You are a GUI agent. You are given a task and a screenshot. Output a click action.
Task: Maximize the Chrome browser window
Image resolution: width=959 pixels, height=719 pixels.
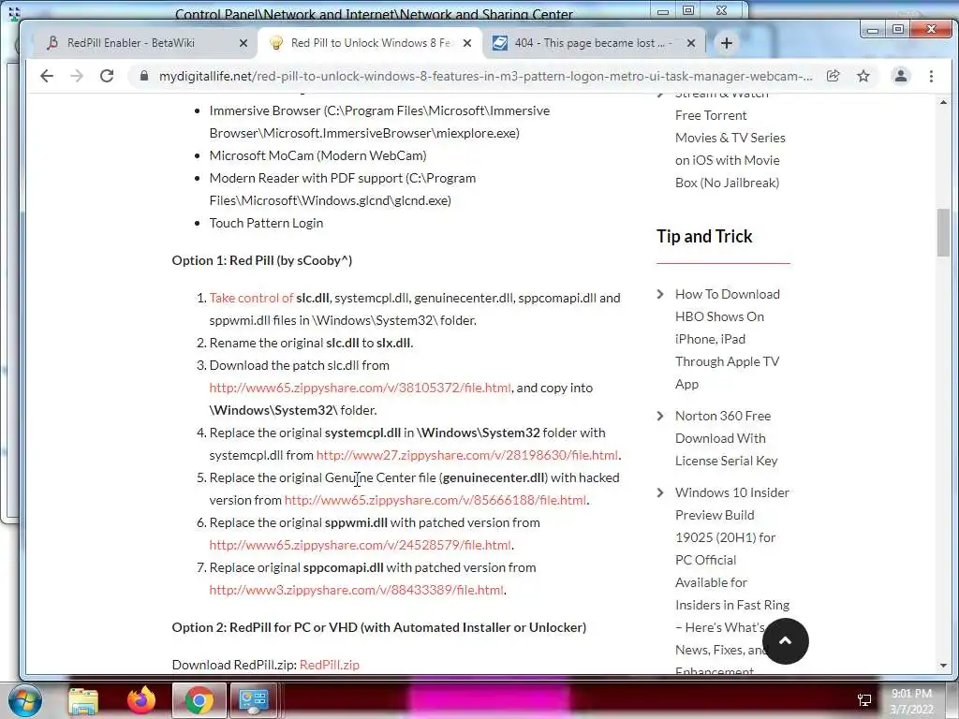click(898, 29)
